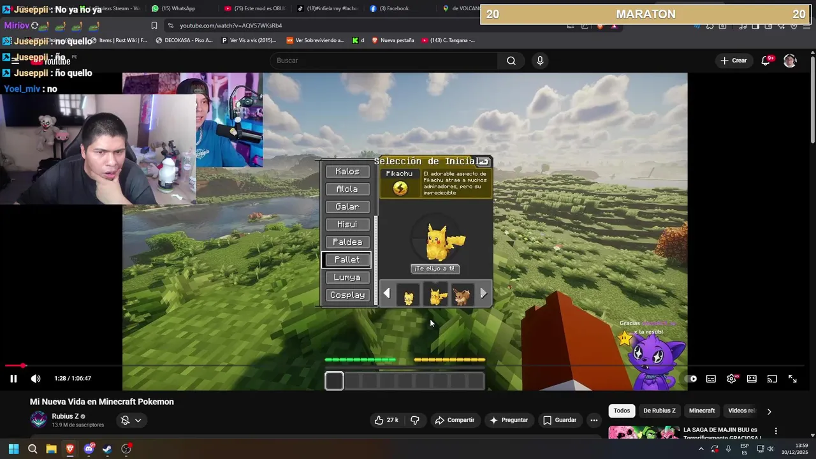
Task: Expand hidden system tray icons
Action: pos(701,449)
